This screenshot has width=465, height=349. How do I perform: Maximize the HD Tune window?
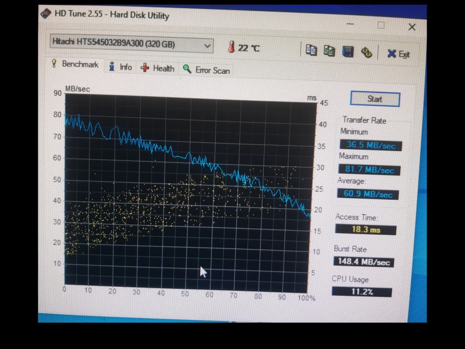pyautogui.click(x=381, y=25)
